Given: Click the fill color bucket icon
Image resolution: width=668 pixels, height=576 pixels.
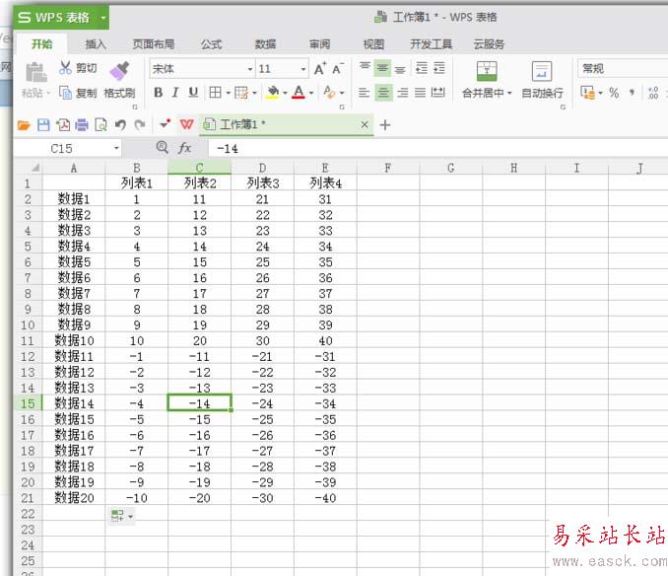Looking at the screenshot, I should tap(272, 92).
